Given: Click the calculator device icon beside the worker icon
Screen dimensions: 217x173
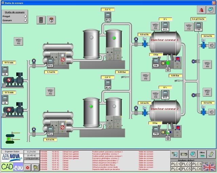Looking at the screenshot, I should tap(41, 20).
